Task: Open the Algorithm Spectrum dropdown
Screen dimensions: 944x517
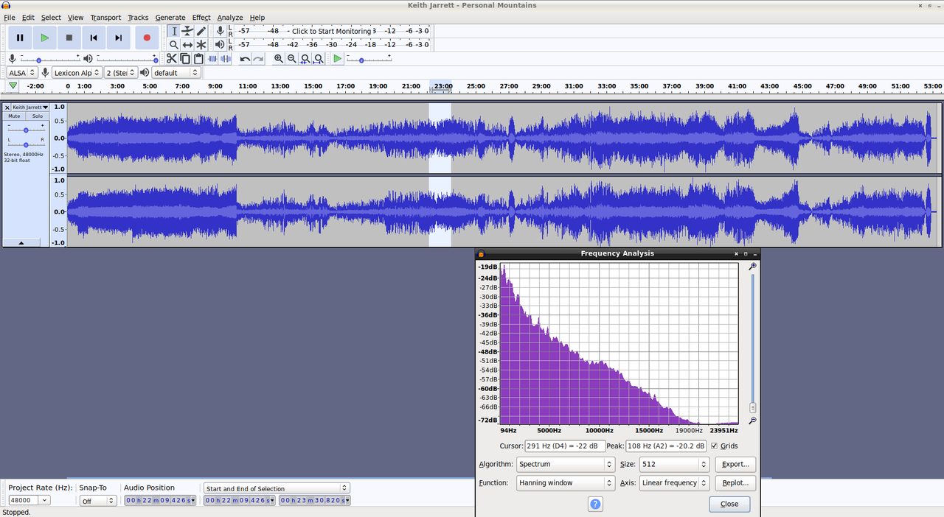Action: click(x=566, y=465)
